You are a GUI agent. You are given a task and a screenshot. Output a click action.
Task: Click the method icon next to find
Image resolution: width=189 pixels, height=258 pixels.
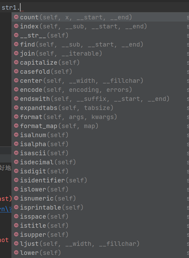16,44
